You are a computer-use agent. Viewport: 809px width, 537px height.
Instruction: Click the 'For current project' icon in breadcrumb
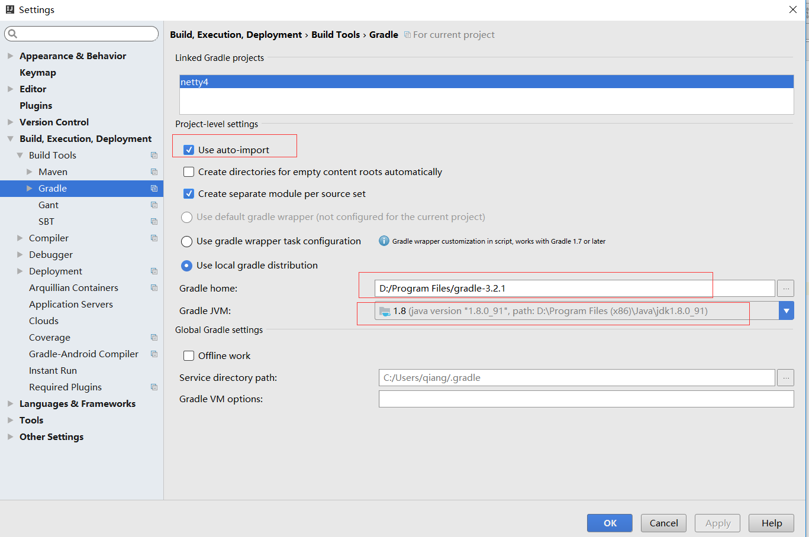[x=407, y=35]
